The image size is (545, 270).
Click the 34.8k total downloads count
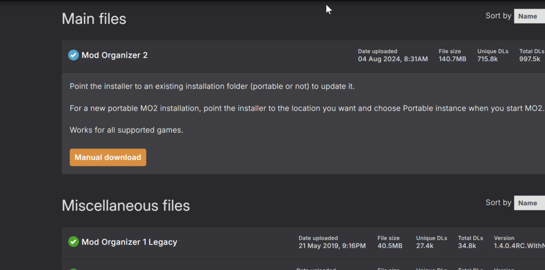tap(467, 246)
